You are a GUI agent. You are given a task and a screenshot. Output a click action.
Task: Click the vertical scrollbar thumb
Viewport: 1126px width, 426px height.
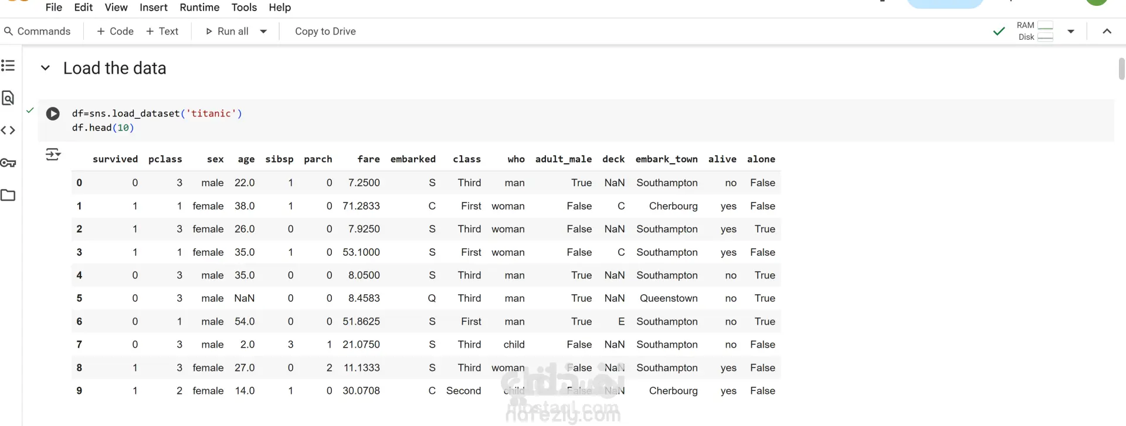(1121, 69)
